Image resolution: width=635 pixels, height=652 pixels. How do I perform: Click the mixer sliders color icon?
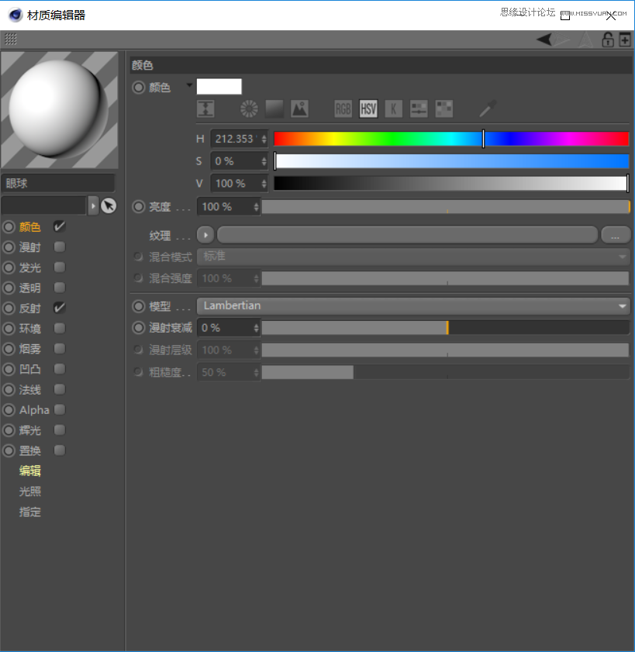pos(418,109)
